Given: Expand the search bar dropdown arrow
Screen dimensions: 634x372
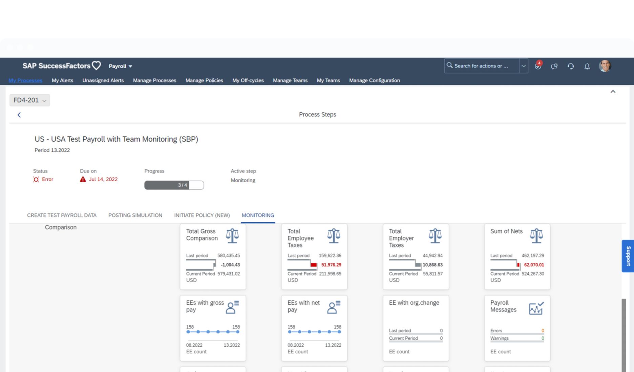Looking at the screenshot, I should coord(523,66).
